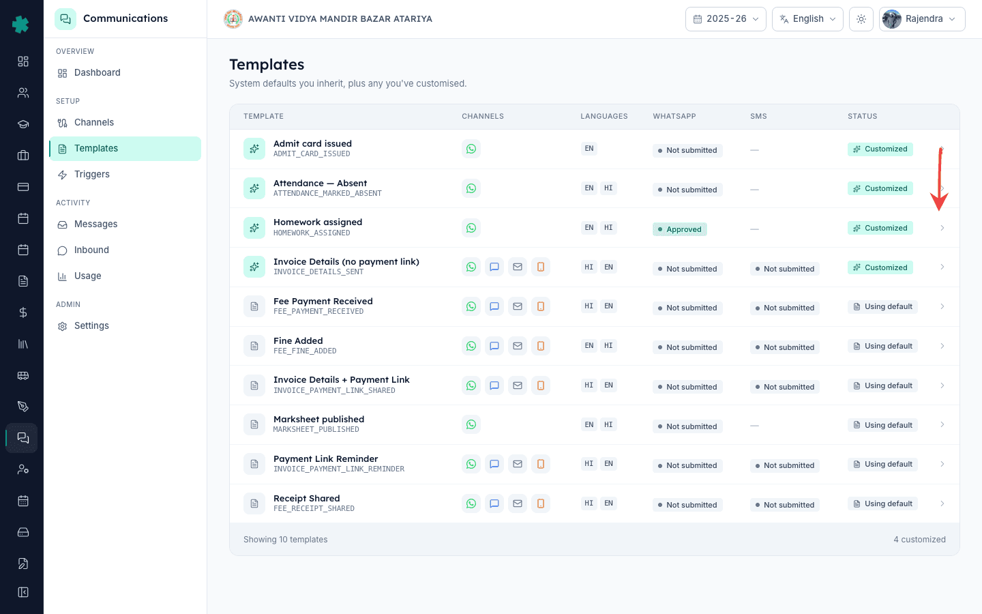Image resolution: width=982 pixels, height=614 pixels.
Task: Open Usage under Activity
Action: [125, 276]
